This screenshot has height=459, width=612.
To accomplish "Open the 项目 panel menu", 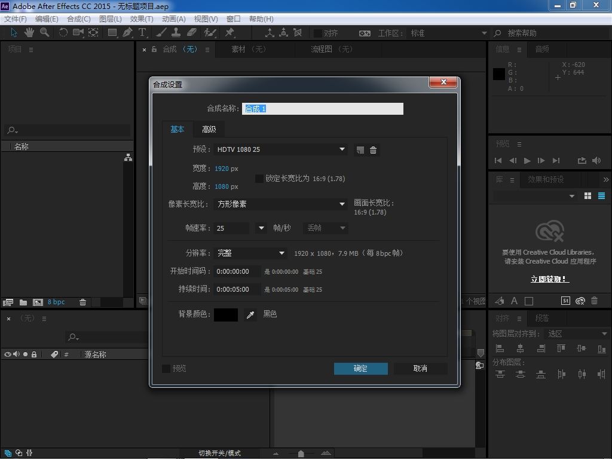I will click(31, 50).
